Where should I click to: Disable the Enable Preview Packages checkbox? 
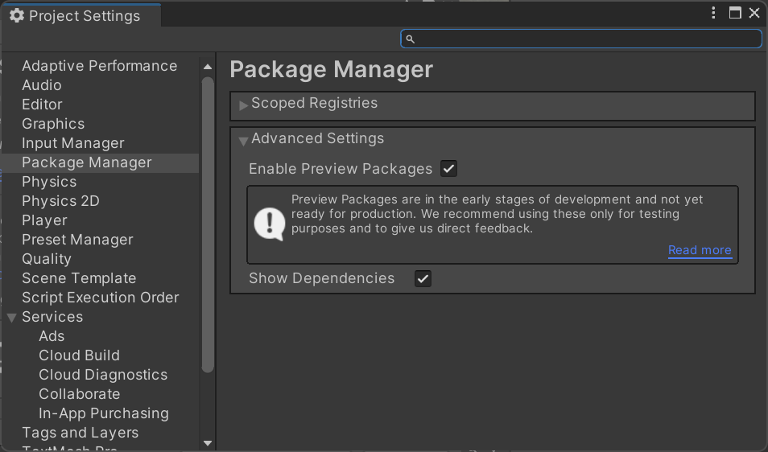pos(449,169)
